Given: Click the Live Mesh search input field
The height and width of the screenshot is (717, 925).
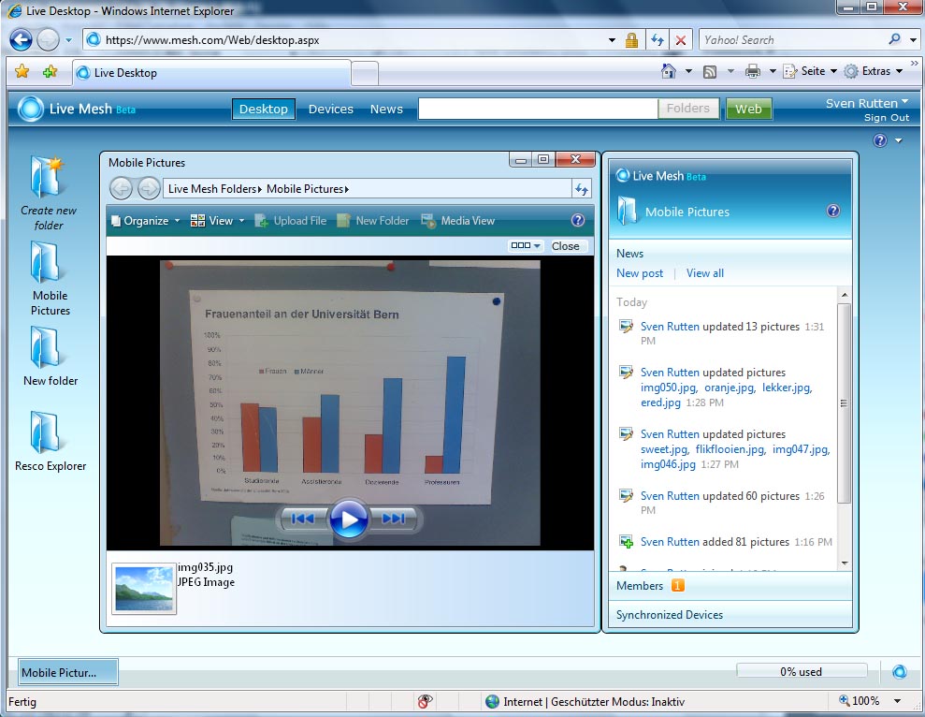Looking at the screenshot, I should pos(538,109).
